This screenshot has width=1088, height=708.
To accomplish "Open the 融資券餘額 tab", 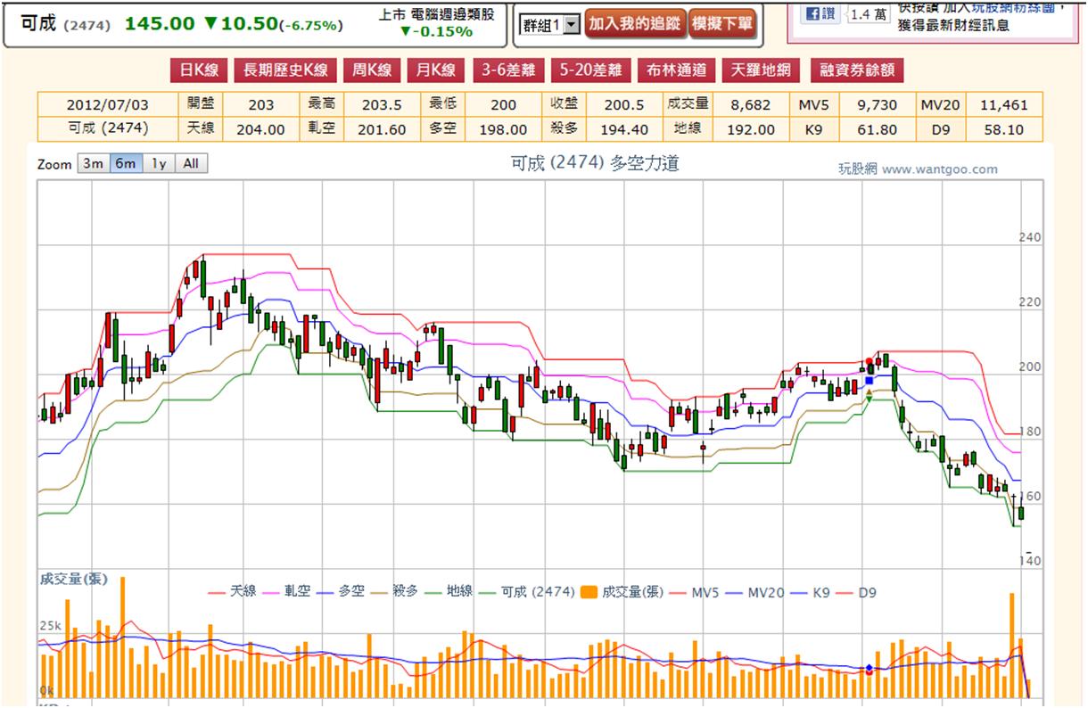I will click(852, 70).
